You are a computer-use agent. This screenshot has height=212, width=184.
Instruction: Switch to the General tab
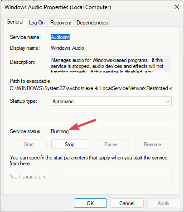(x=15, y=22)
